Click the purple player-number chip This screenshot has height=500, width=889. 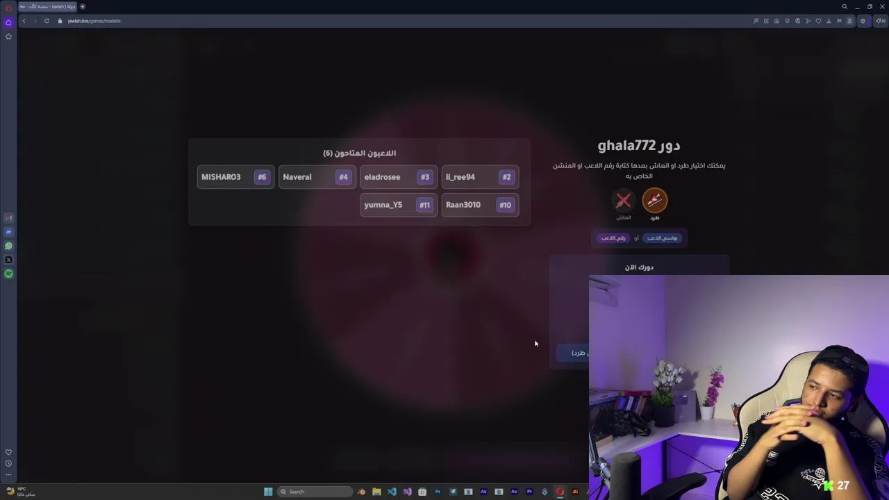[613, 238]
